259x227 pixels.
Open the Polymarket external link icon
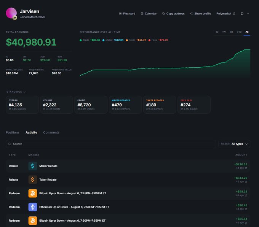[234, 14]
